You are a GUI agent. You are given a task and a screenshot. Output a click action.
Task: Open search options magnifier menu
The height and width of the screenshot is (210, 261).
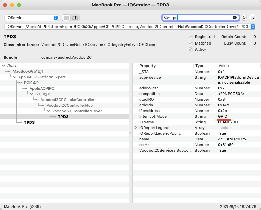[167, 18]
